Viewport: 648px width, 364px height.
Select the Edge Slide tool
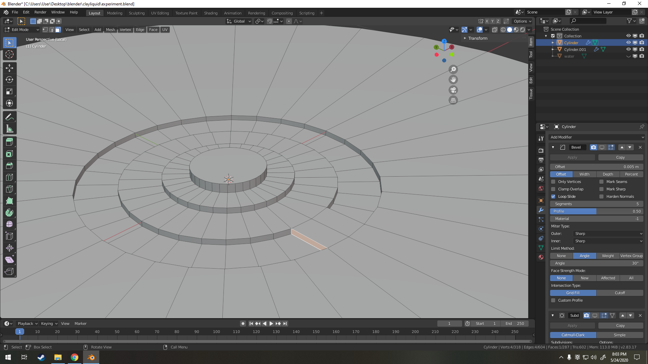(x=9, y=236)
